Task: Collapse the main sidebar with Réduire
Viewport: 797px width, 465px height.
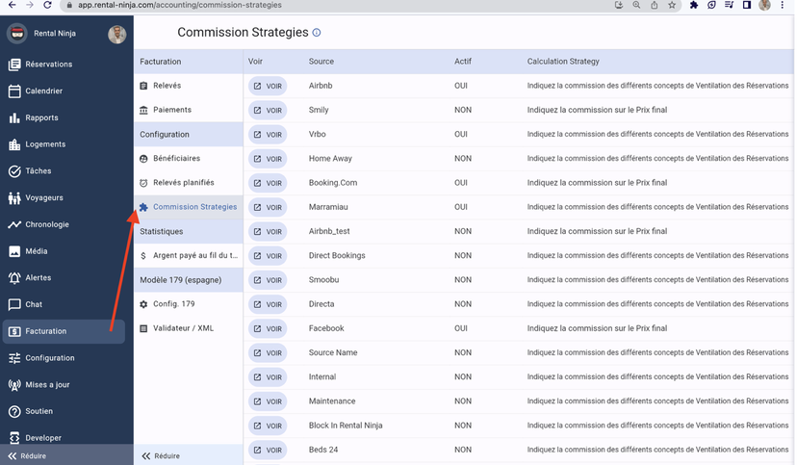Action: (66, 455)
